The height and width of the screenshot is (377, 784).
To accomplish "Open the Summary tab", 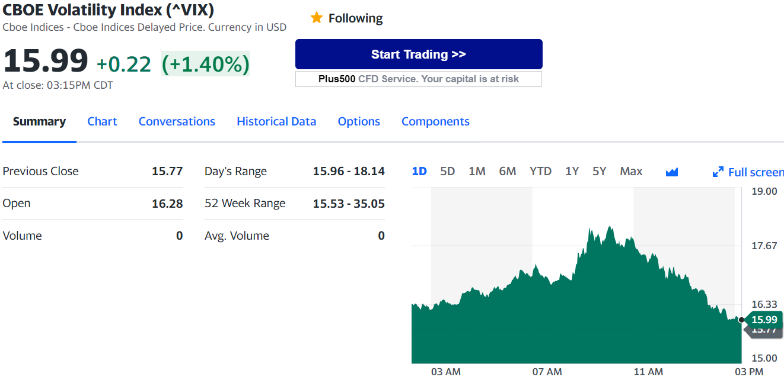I will (39, 121).
